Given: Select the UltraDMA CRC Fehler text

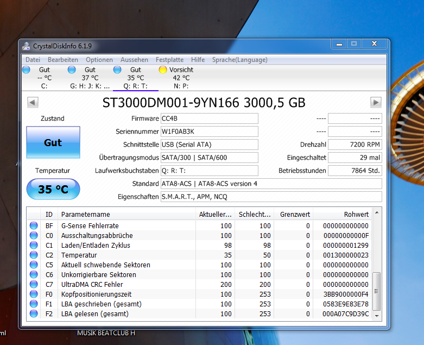Looking at the screenshot, I should (92, 284).
